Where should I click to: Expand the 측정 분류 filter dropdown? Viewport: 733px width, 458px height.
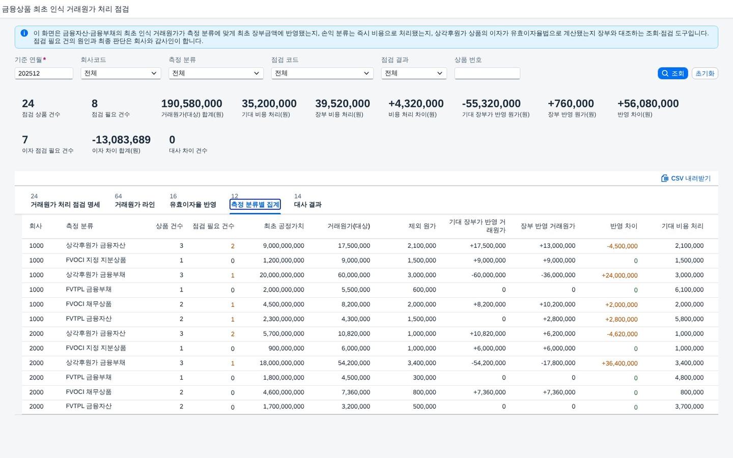[216, 73]
